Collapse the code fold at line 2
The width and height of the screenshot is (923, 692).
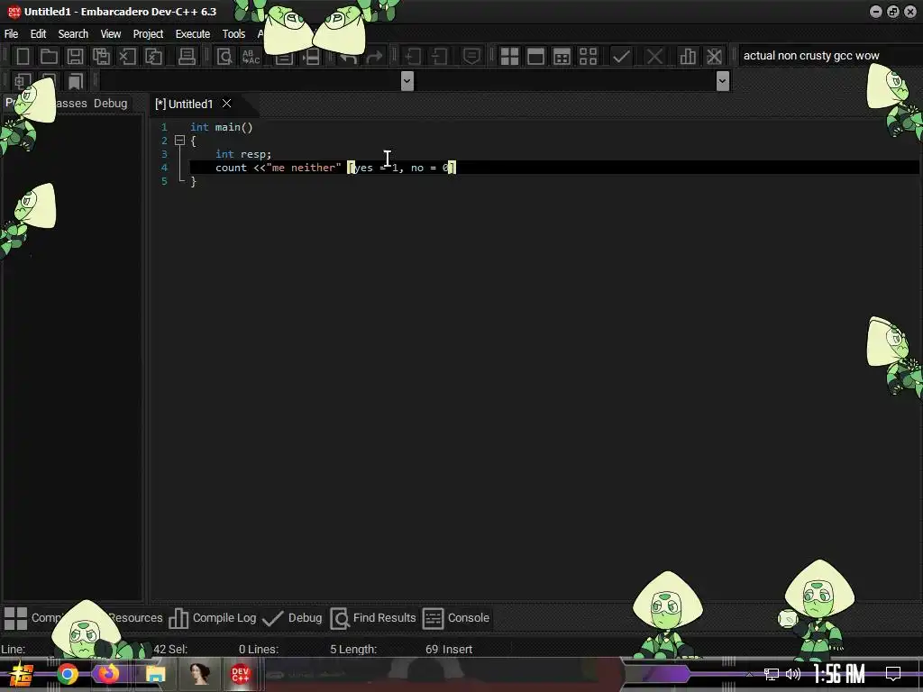pyautogui.click(x=179, y=141)
